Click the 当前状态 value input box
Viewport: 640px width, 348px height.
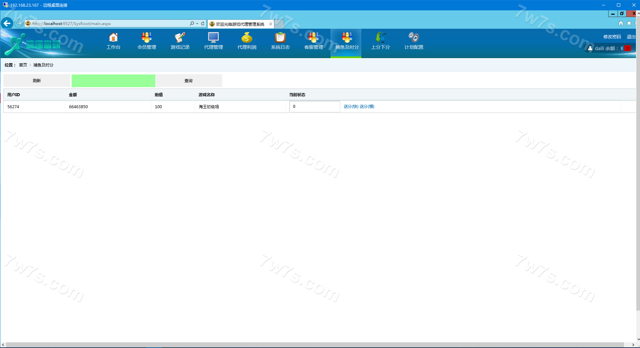[314, 107]
